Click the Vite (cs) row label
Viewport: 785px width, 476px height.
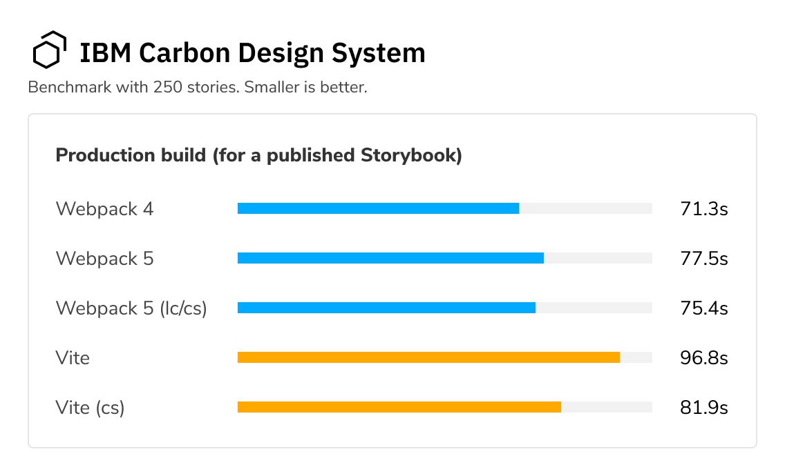point(90,408)
